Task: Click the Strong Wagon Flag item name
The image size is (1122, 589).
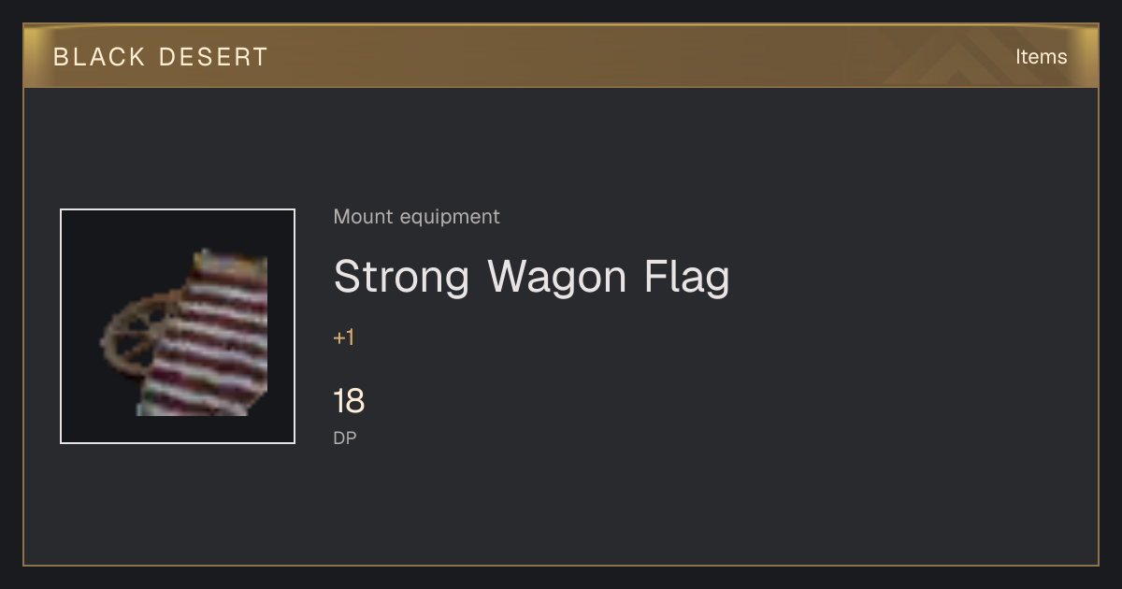Action: click(x=531, y=277)
